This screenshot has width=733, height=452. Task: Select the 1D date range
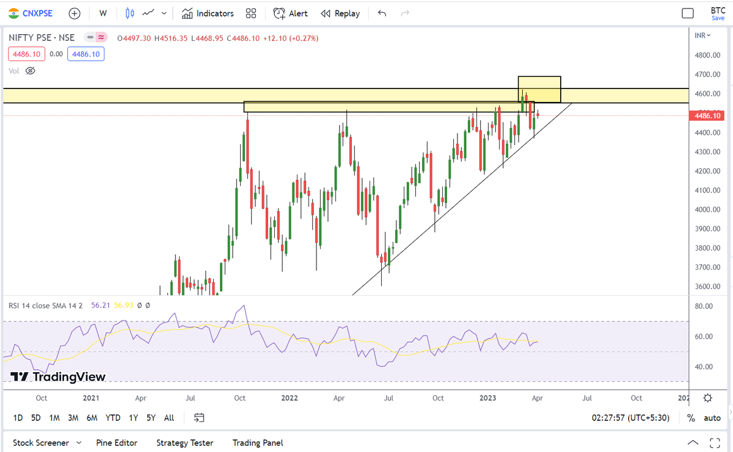(18, 418)
